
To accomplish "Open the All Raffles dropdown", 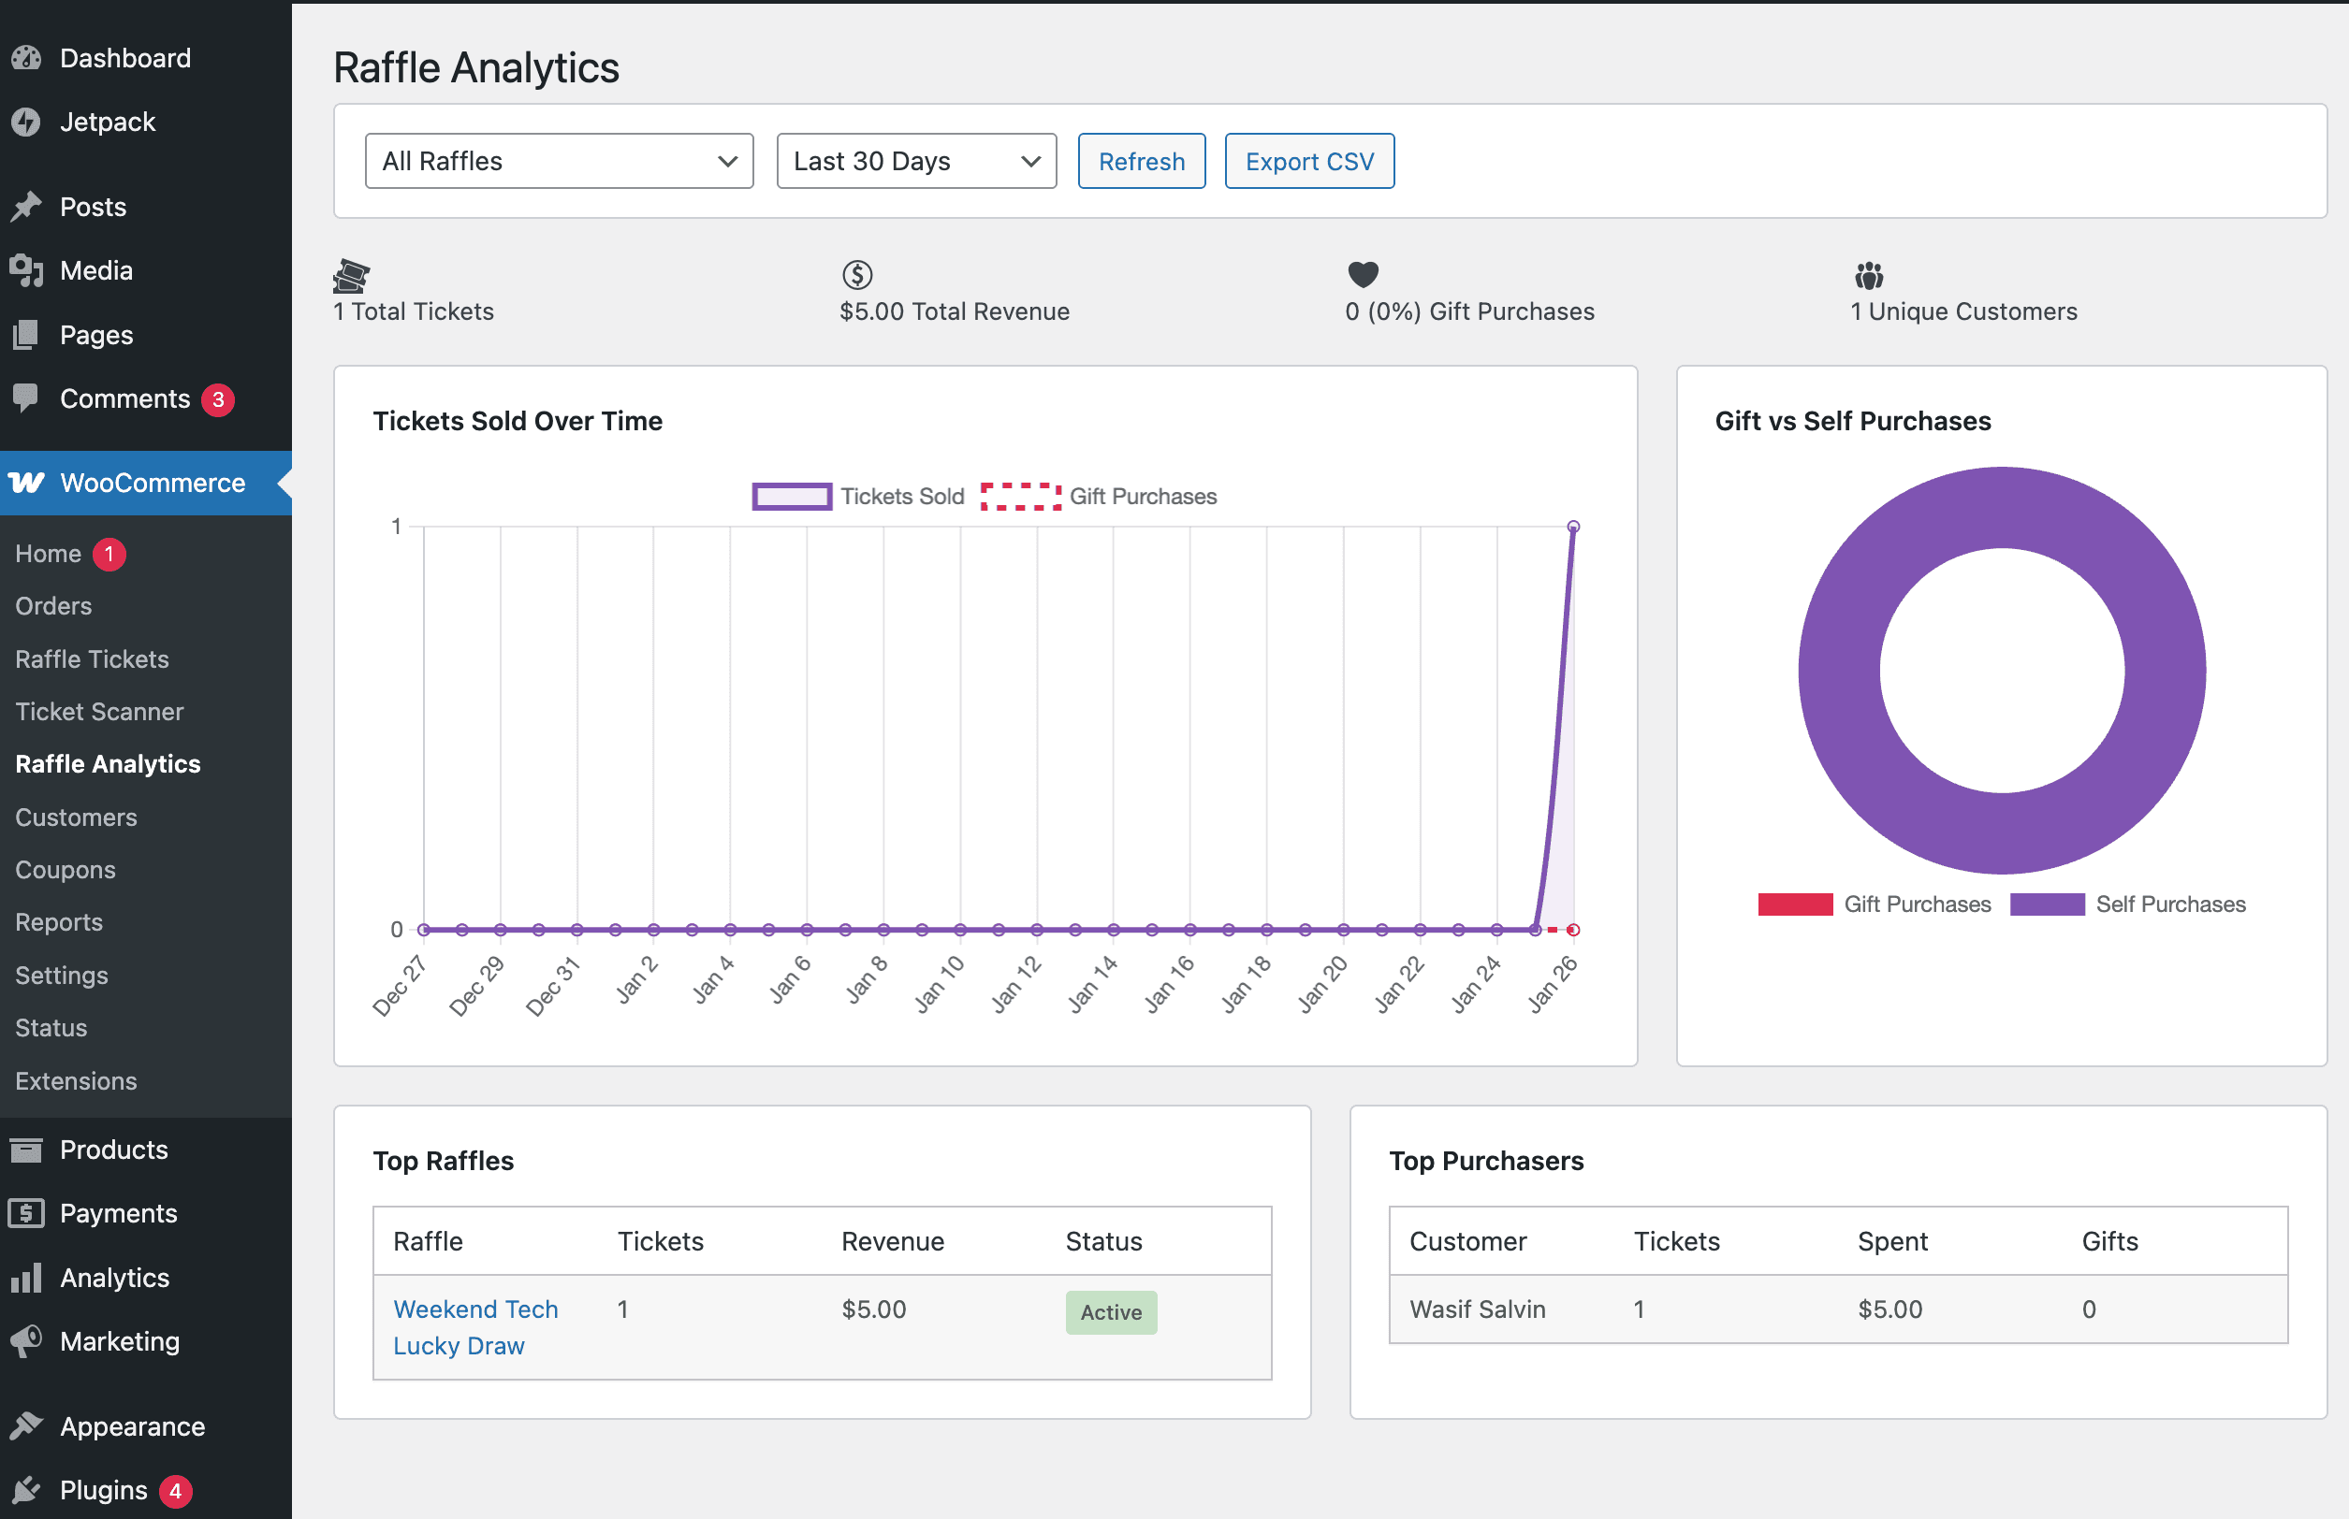I will [559, 161].
